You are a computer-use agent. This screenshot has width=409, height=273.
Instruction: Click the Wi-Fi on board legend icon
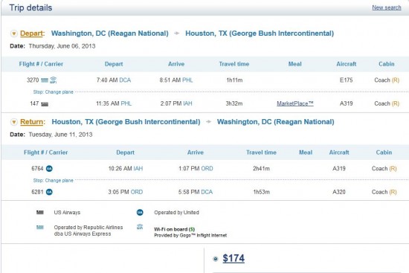tap(140, 227)
